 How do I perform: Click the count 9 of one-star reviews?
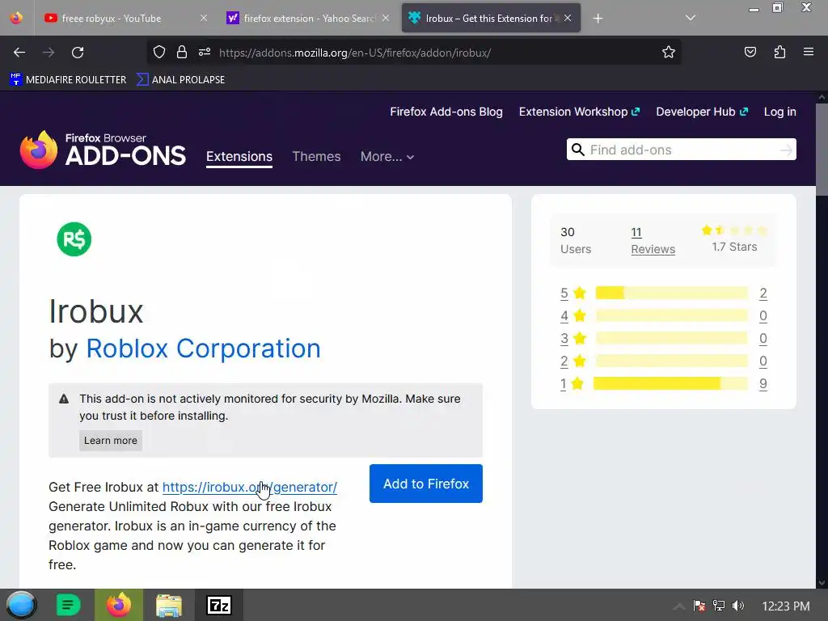[763, 384]
